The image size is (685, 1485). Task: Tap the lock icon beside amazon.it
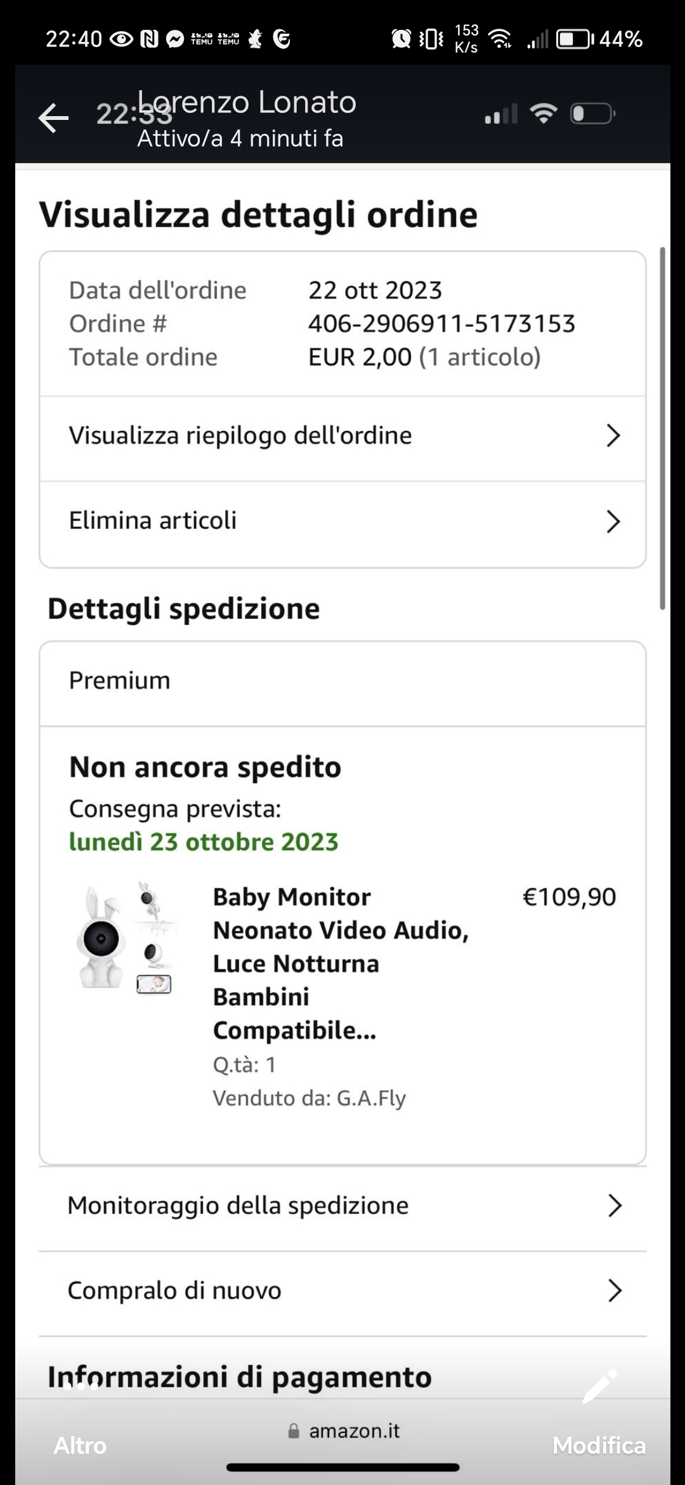(294, 1430)
